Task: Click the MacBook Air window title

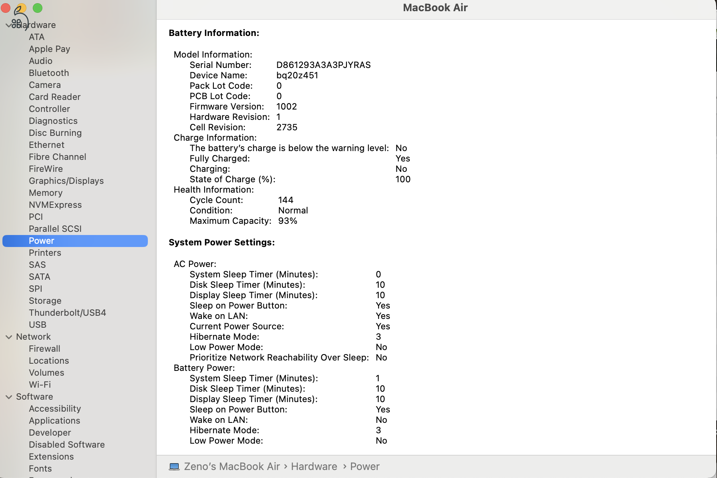Action: 435,8
